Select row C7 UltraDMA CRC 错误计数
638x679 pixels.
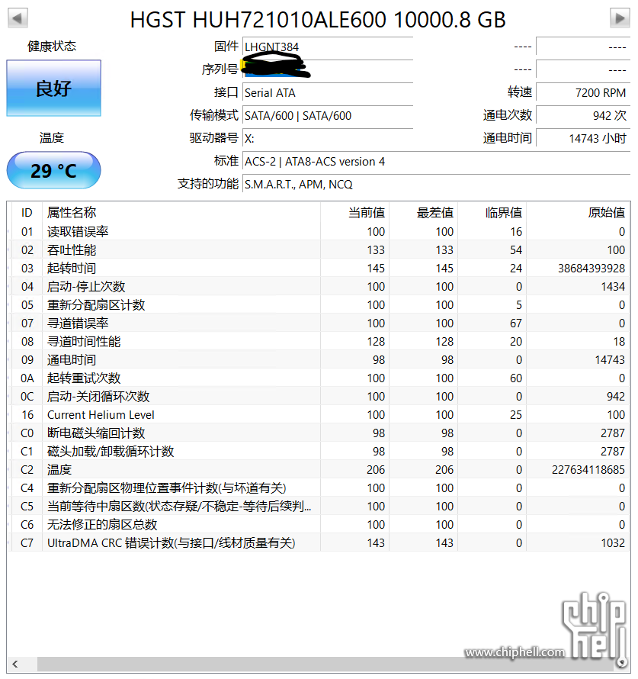319,543
